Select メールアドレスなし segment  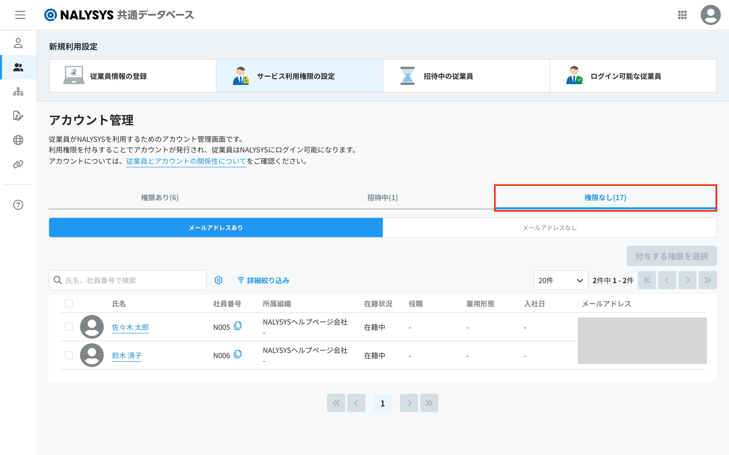550,227
